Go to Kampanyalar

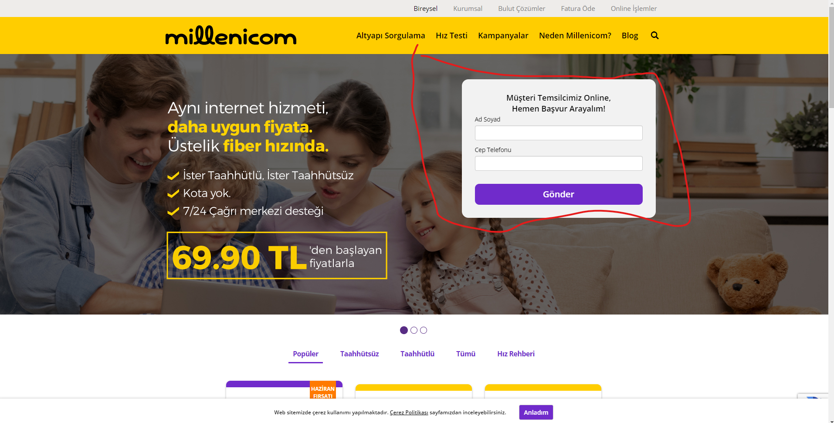point(503,36)
